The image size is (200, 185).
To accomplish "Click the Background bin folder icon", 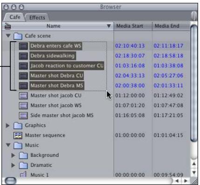I will click(23, 155).
